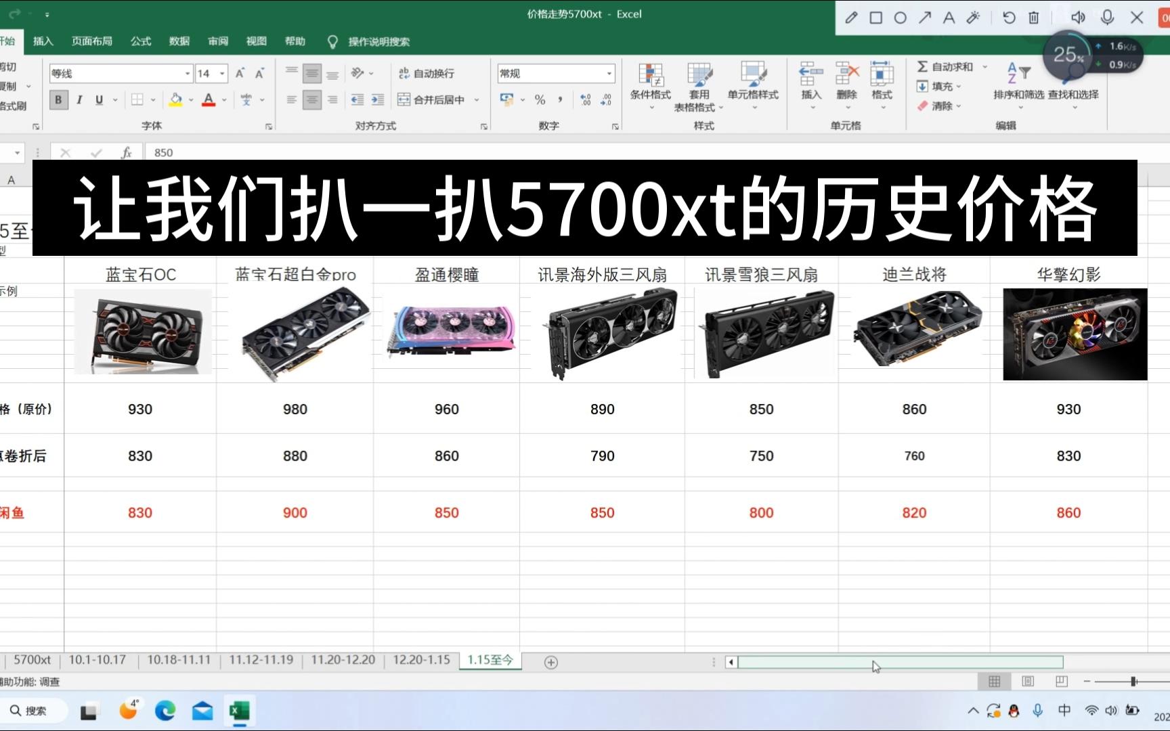Open text orientation options

pos(362,73)
